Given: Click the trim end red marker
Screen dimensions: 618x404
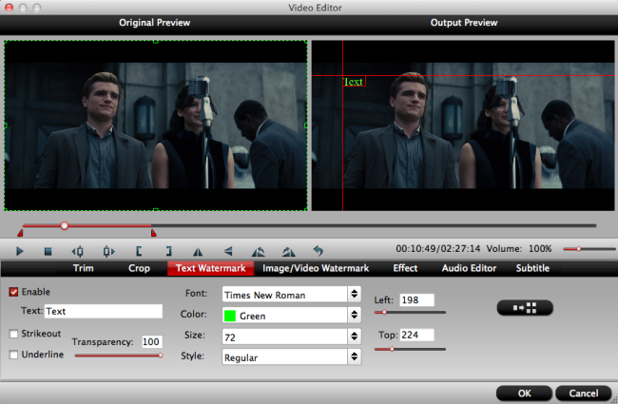Looking at the screenshot, I should pyautogui.click(x=154, y=233).
